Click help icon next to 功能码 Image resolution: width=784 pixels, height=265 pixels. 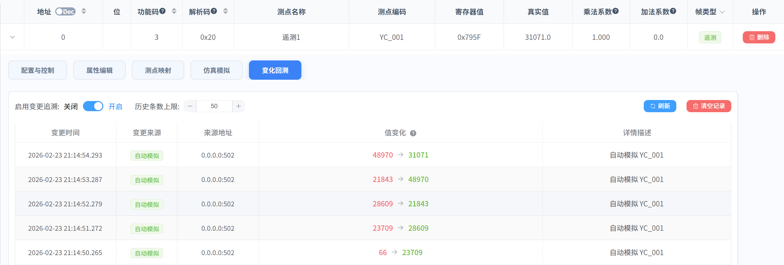162,11
